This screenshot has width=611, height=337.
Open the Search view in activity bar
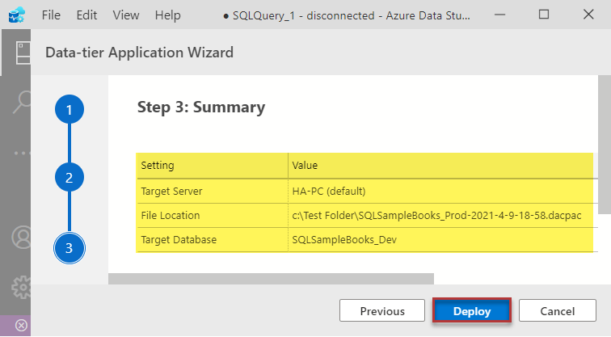(15, 102)
